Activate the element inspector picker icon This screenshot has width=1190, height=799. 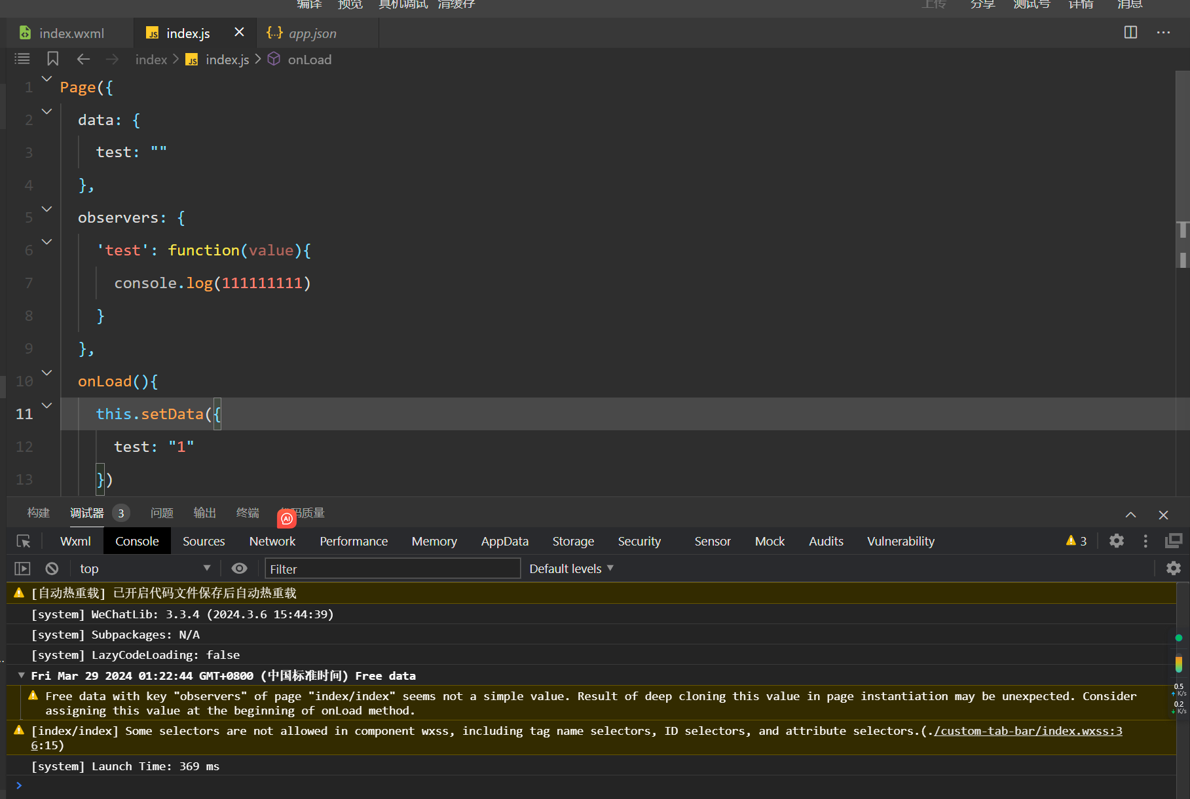[24, 541]
